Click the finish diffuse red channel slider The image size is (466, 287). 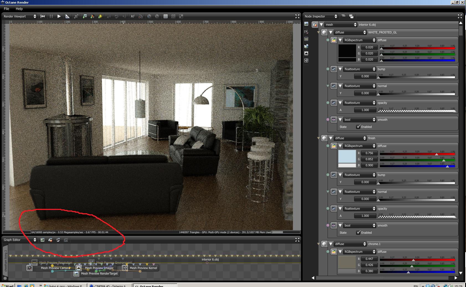tap(417, 153)
